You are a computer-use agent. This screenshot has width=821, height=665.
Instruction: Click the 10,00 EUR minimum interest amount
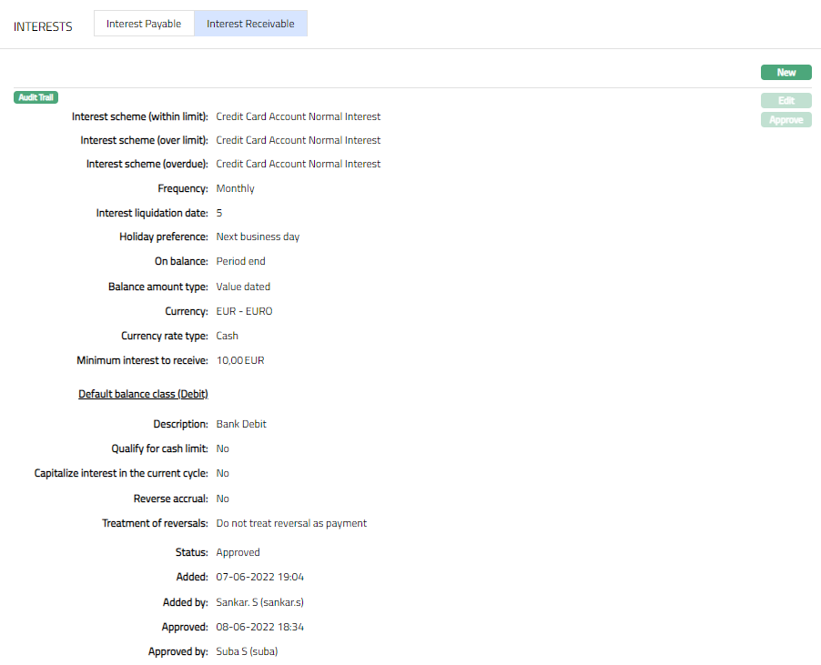point(240,360)
